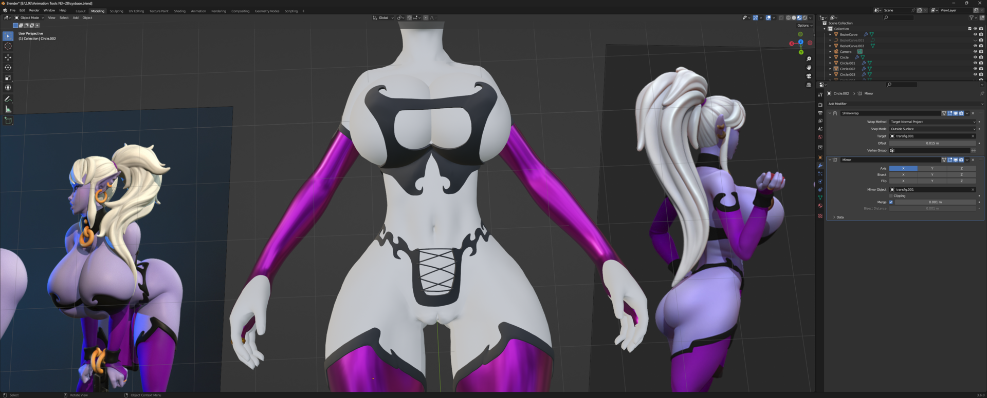Open the Texture properties tab

[820, 216]
